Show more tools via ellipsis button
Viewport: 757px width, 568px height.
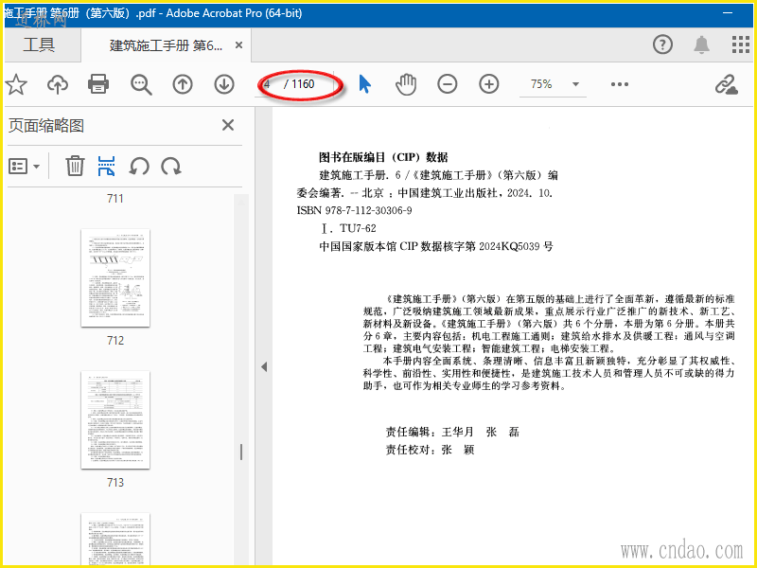click(620, 84)
